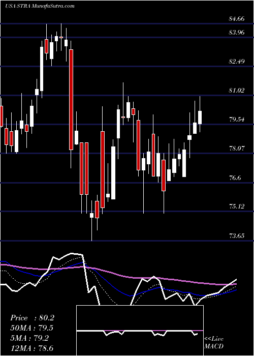Viewport: 254px width, 356px height.
Task: Click the MACD inset panel
Action: click(140, 331)
